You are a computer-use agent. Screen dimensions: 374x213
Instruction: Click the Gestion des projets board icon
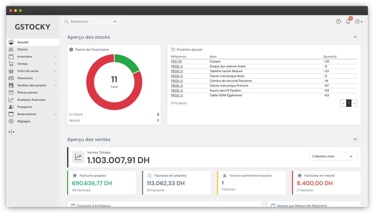[x=11, y=85]
